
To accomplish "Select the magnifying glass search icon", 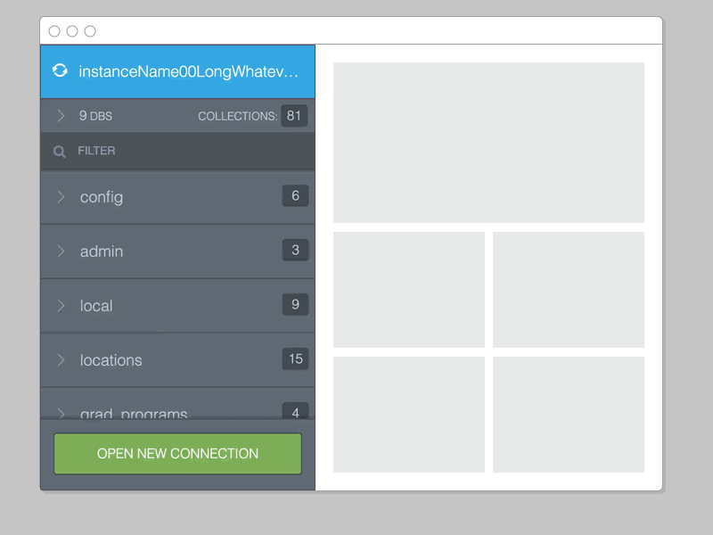I will click(59, 150).
